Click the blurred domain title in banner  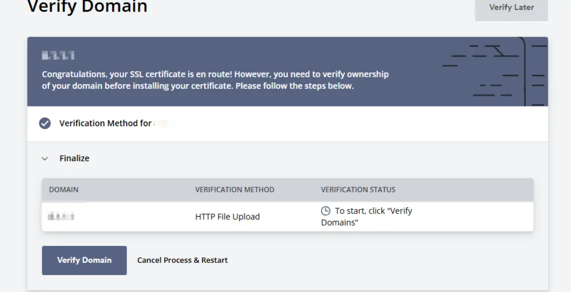pos(58,56)
